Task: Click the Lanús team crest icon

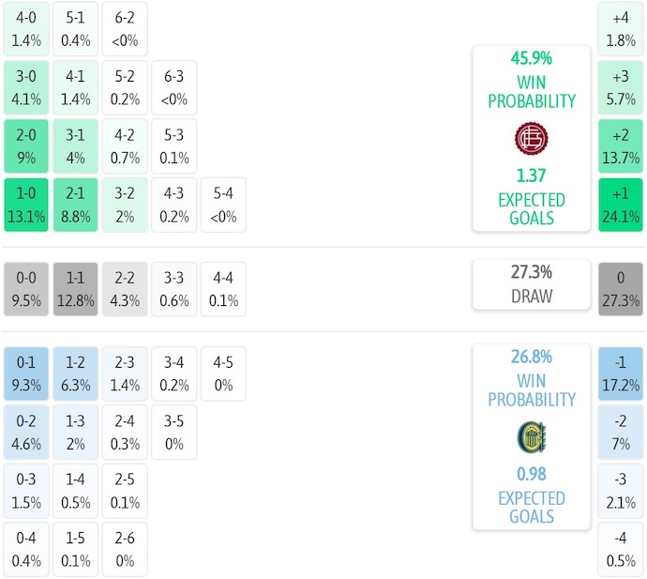Action: tap(531, 139)
